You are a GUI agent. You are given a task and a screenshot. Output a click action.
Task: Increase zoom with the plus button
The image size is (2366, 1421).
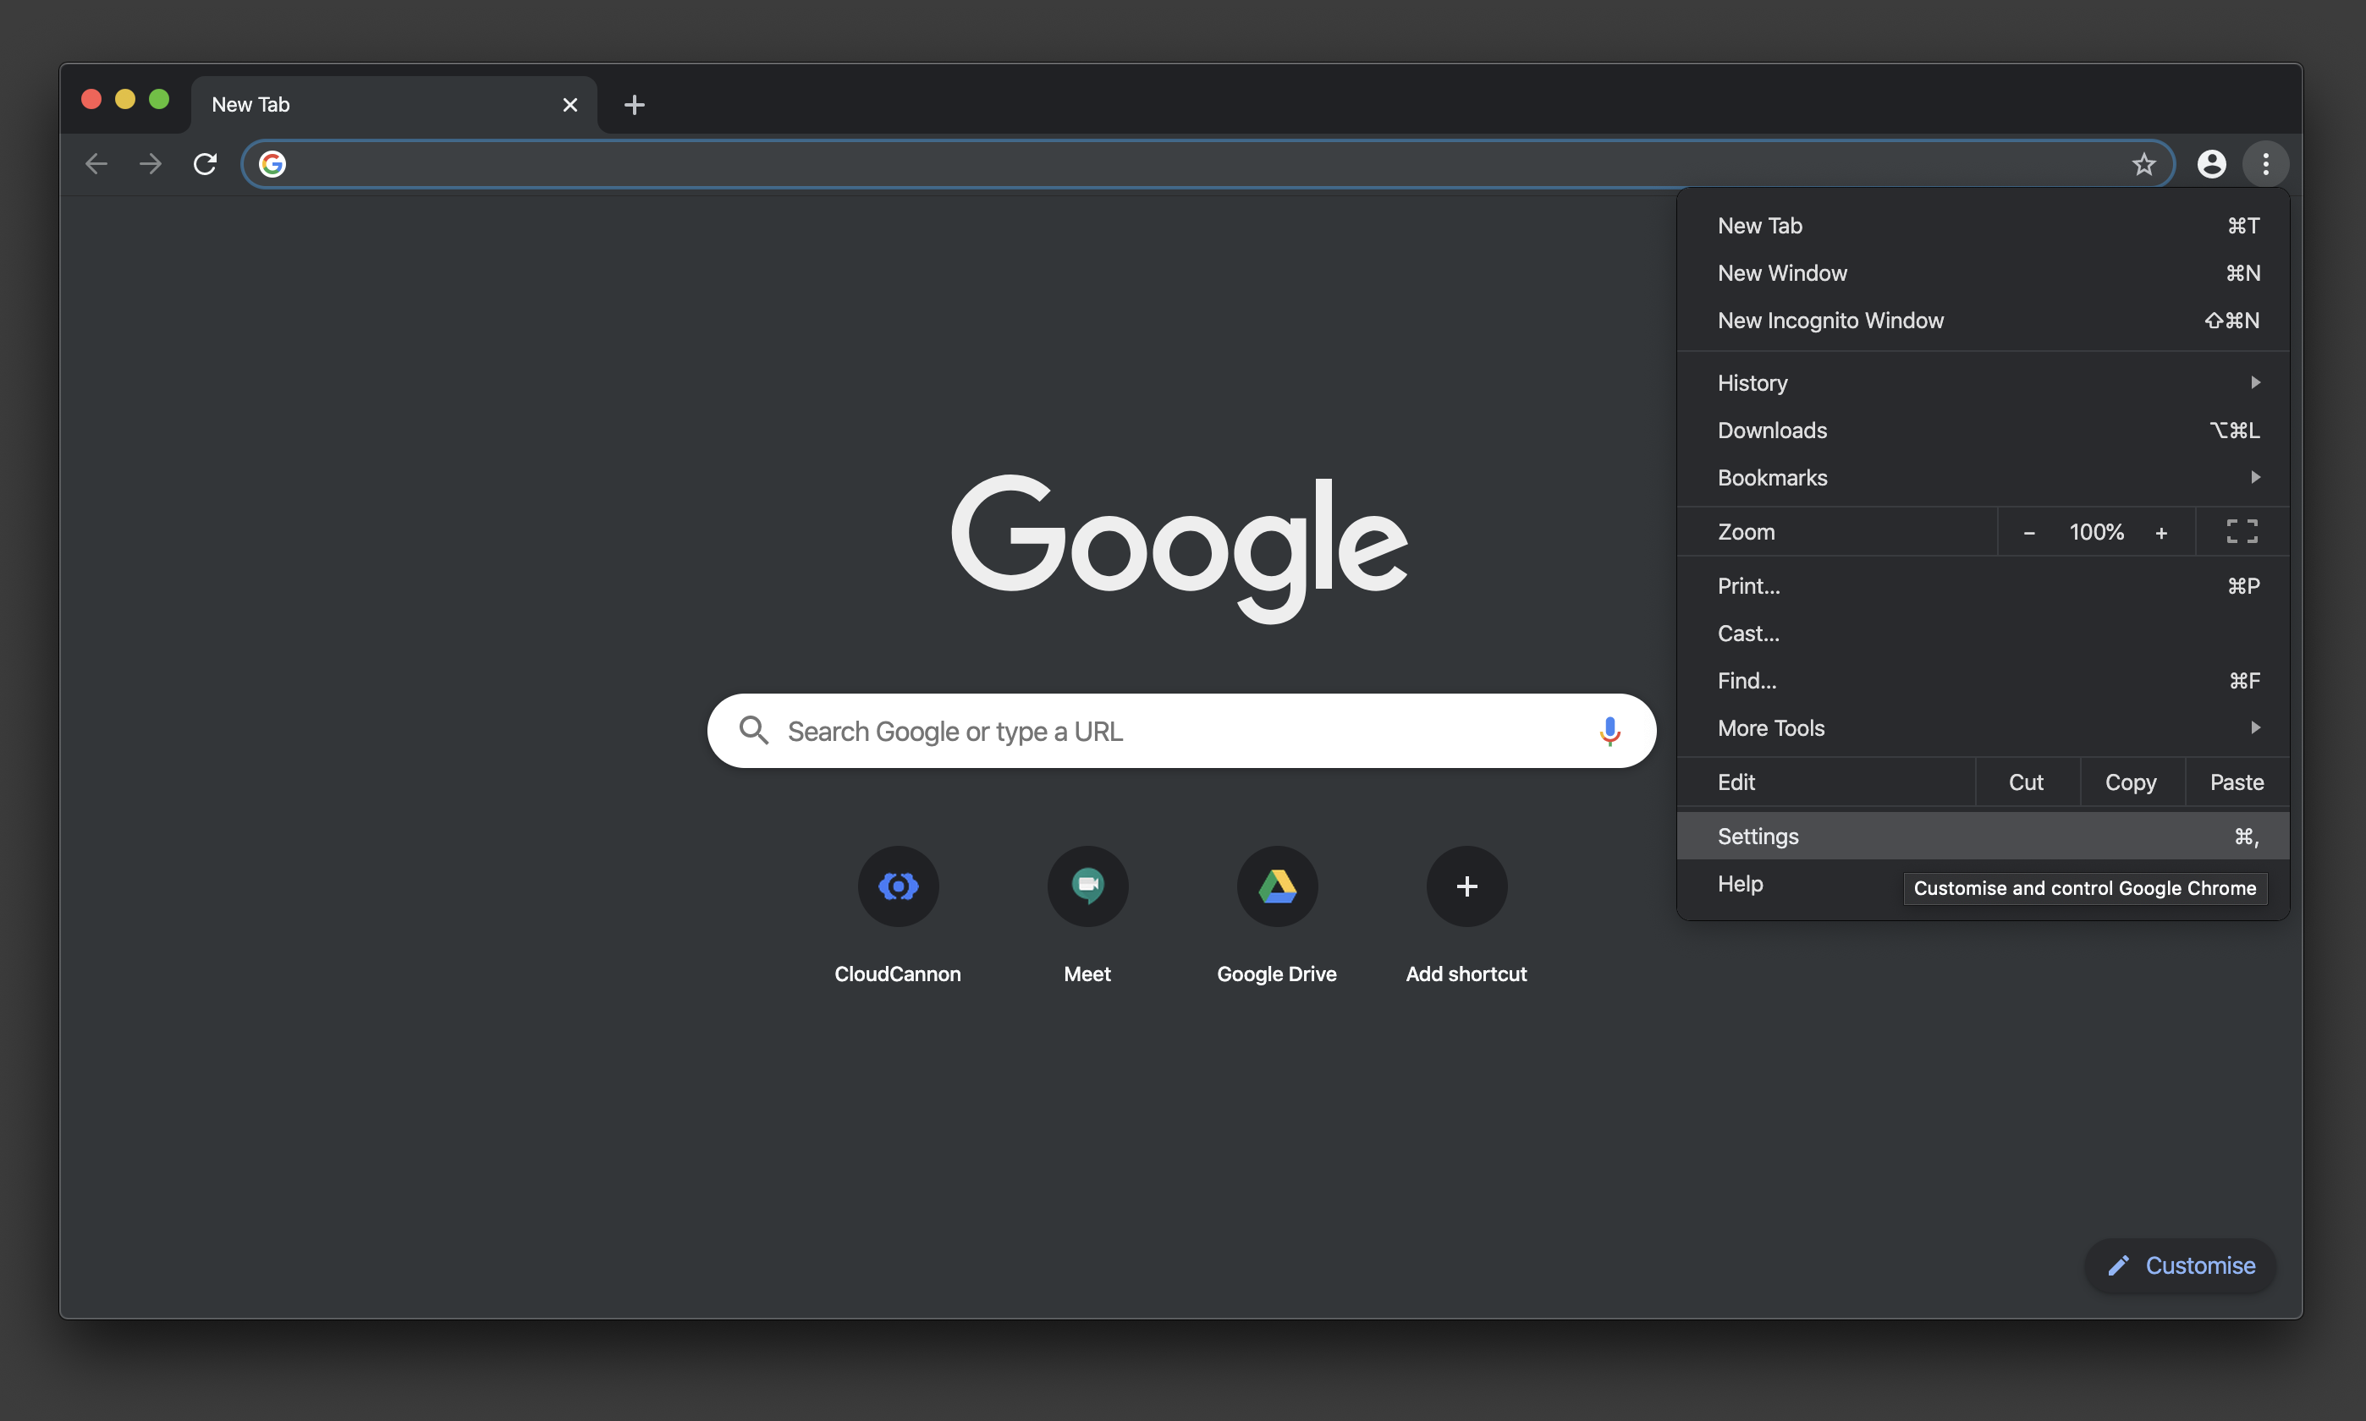[x=2161, y=532]
